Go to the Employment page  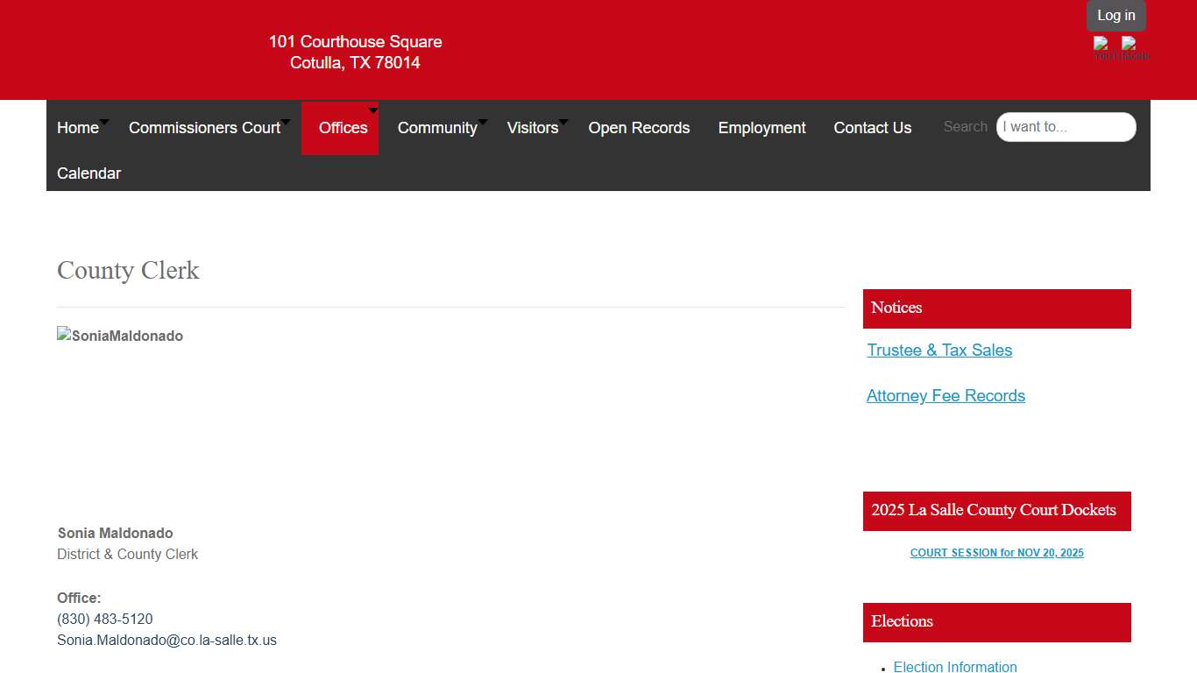[x=761, y=128]
